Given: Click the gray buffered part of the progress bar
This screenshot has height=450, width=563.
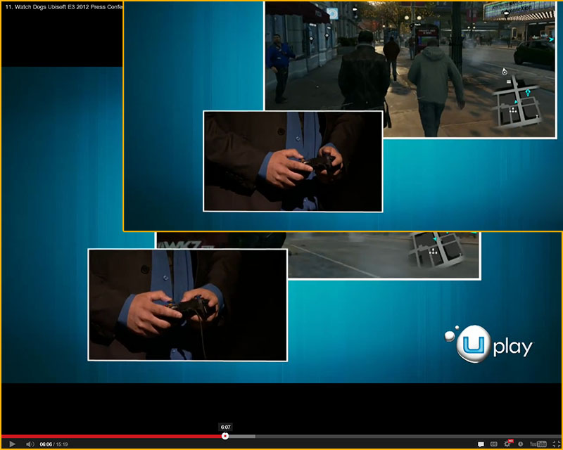Looking at the screenshot, I should (241, 437).
